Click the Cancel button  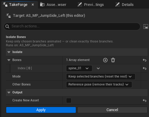tap(112, 110)
